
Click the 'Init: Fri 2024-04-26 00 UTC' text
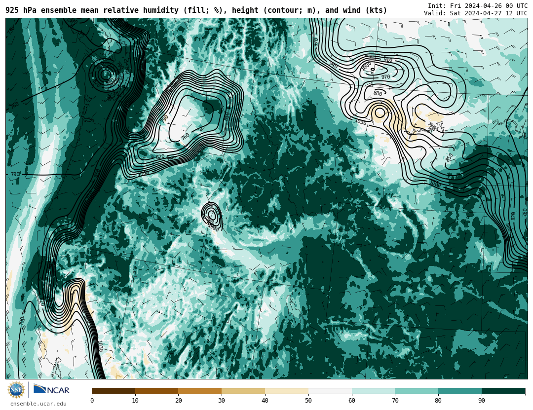[x=478, y=6]
